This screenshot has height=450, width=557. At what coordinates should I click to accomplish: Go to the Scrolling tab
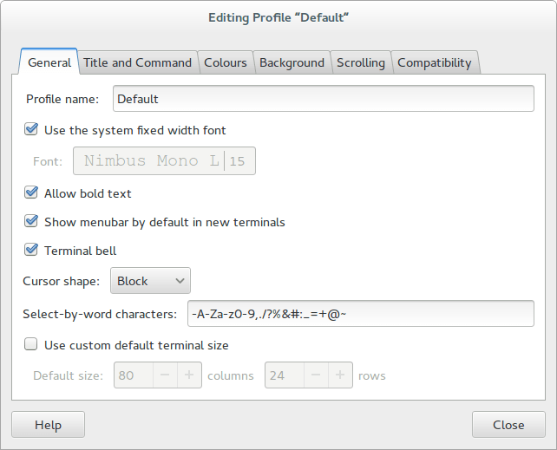click(361, 62)
